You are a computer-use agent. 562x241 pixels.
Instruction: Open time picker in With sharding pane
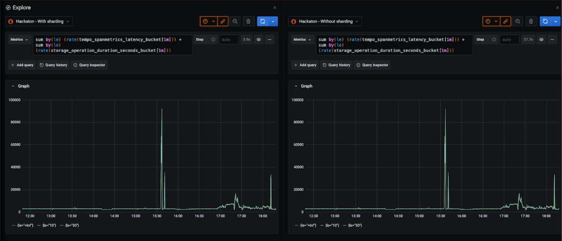click(x=208, y=22)
